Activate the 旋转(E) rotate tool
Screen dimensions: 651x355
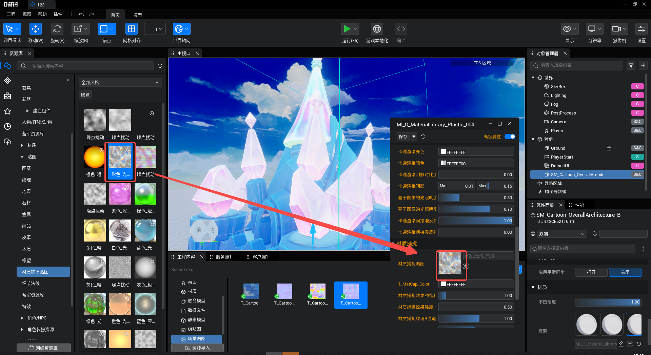(x=57, y=29)
